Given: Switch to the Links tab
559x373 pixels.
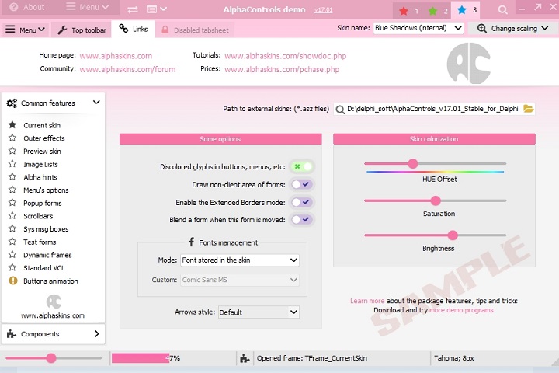Looking at the screenshot, I should (x=134, y=29).
